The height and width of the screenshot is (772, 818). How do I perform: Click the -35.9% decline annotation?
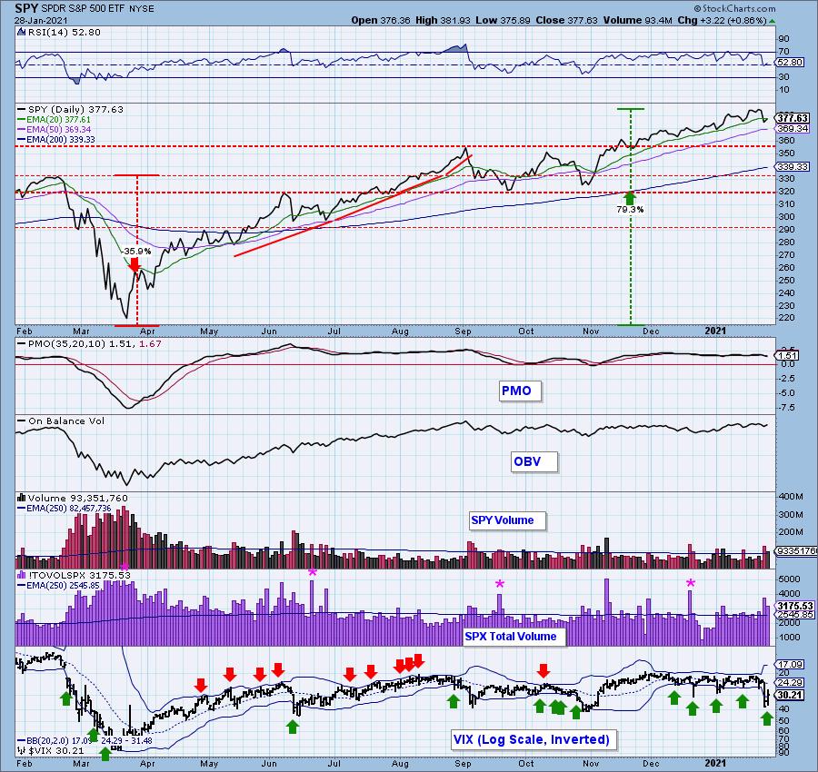[136, 252]
